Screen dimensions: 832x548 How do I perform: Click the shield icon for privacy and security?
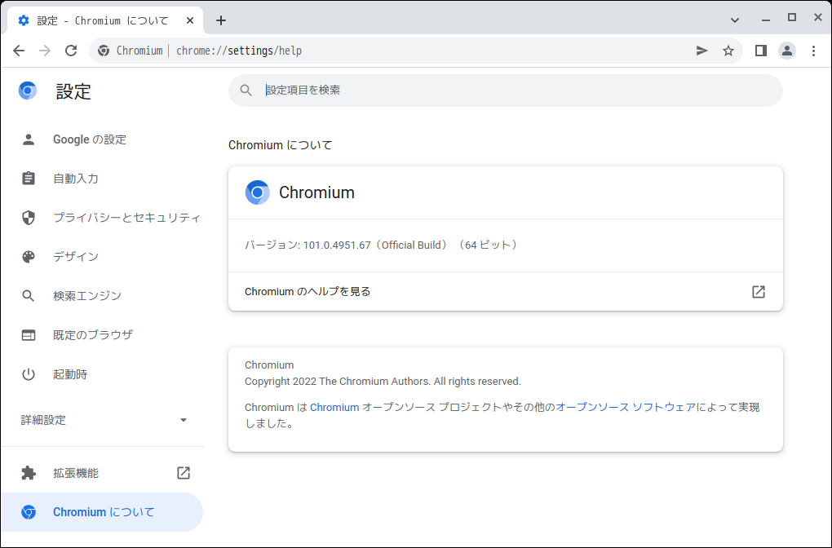[x=29, y=218]
